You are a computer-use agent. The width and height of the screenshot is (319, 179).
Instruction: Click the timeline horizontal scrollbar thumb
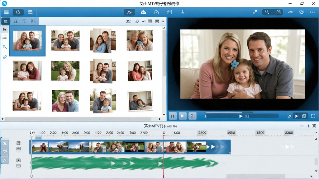click(256, 176)
